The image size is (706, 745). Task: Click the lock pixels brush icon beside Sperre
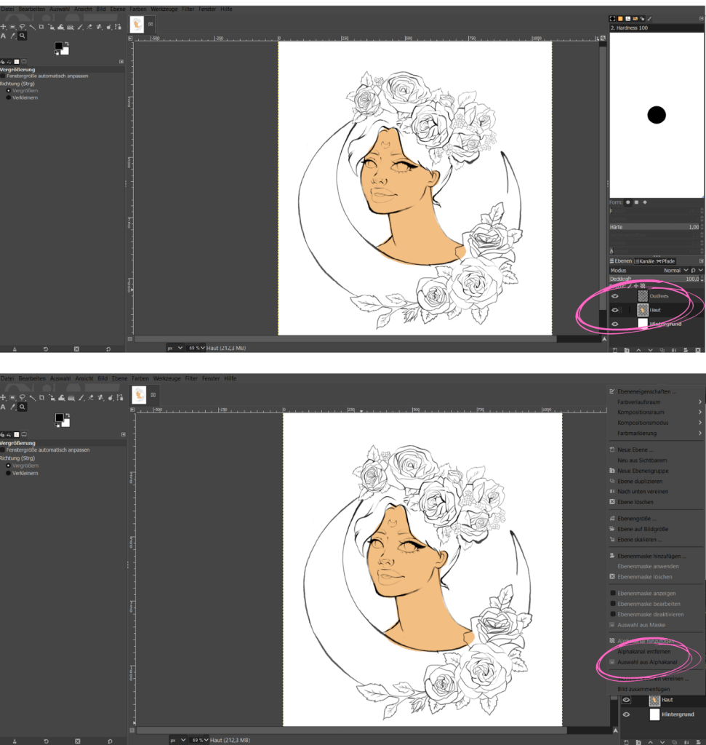627,286
